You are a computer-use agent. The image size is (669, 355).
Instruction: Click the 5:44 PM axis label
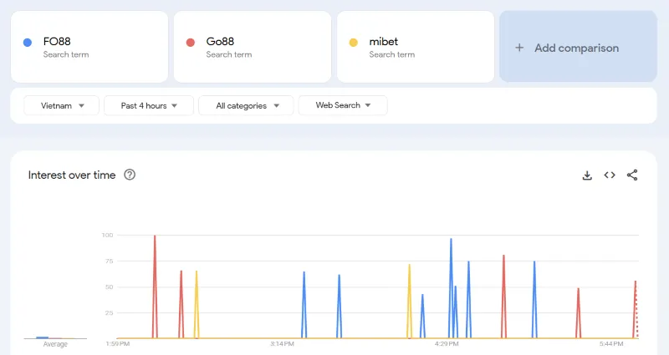click(x=611, y=344)
